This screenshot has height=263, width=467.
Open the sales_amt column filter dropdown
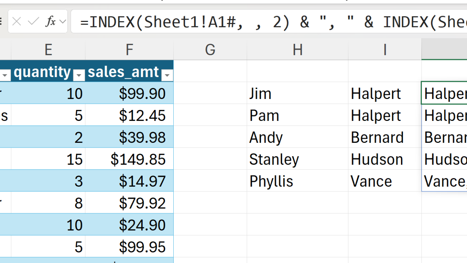(167, 75)
